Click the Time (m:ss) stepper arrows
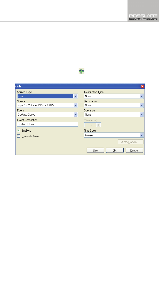Viewport: 159px width, 287px height. pyautogui.click(x=99, y=125)
